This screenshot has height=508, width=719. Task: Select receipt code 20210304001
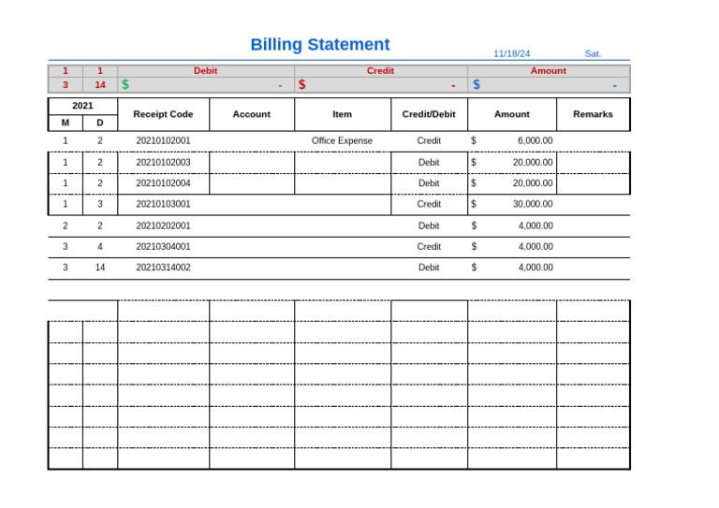point(163,246)
